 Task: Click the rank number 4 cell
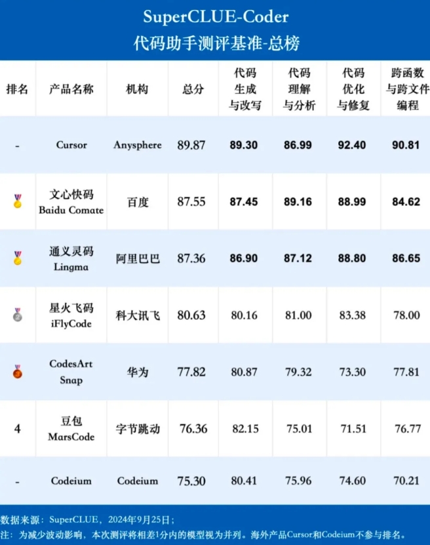tap(17, 428)
